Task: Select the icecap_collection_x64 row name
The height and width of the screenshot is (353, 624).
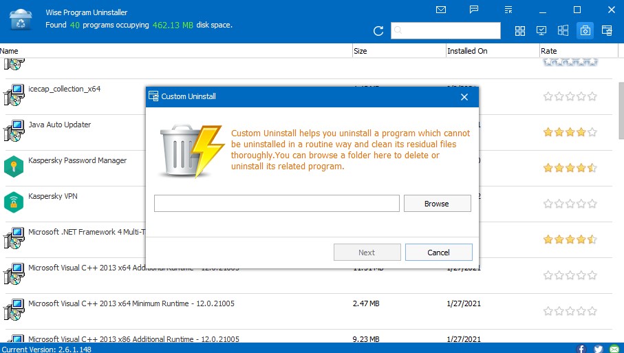Action: [64, 89]
